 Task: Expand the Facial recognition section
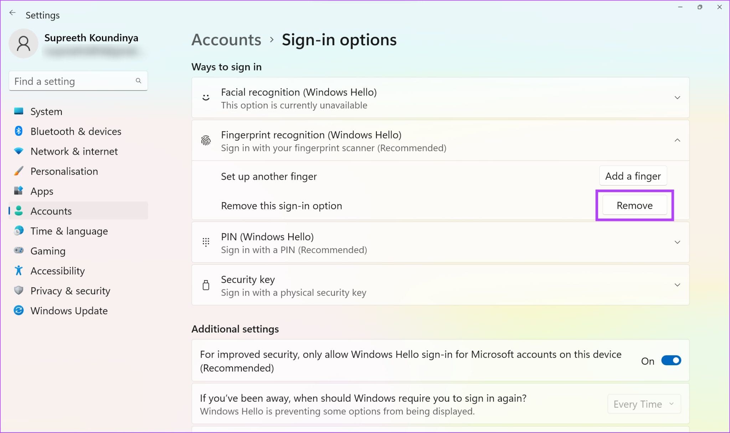[x=677, y=97]
